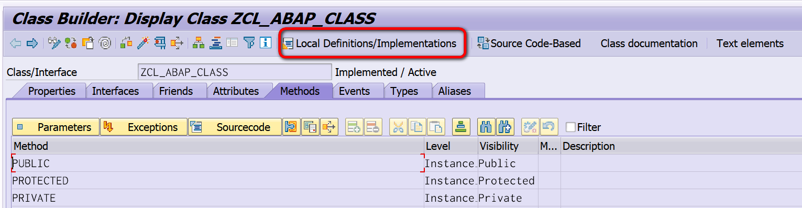This screenshot has width=802, height=208.
Task: Click the Find binoculars icon
Action: [486, 127]
